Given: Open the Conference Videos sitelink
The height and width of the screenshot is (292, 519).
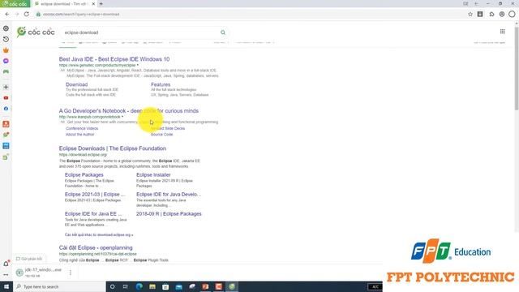Looking at the screenshot, I should tap(82, 128).
